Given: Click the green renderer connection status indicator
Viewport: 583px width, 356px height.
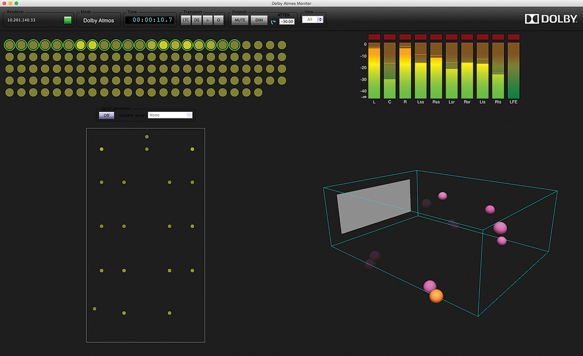Looking at the screenshot, I should [68, 20].
